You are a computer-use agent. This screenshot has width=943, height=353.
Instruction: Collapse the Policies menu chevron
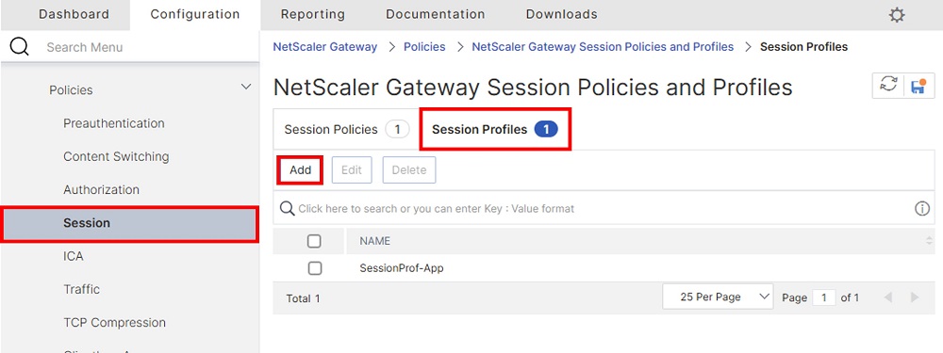tap(246, 87)
